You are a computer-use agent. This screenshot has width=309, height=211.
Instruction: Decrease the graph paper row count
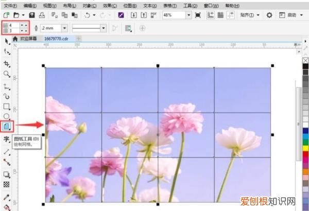[22, 31]
